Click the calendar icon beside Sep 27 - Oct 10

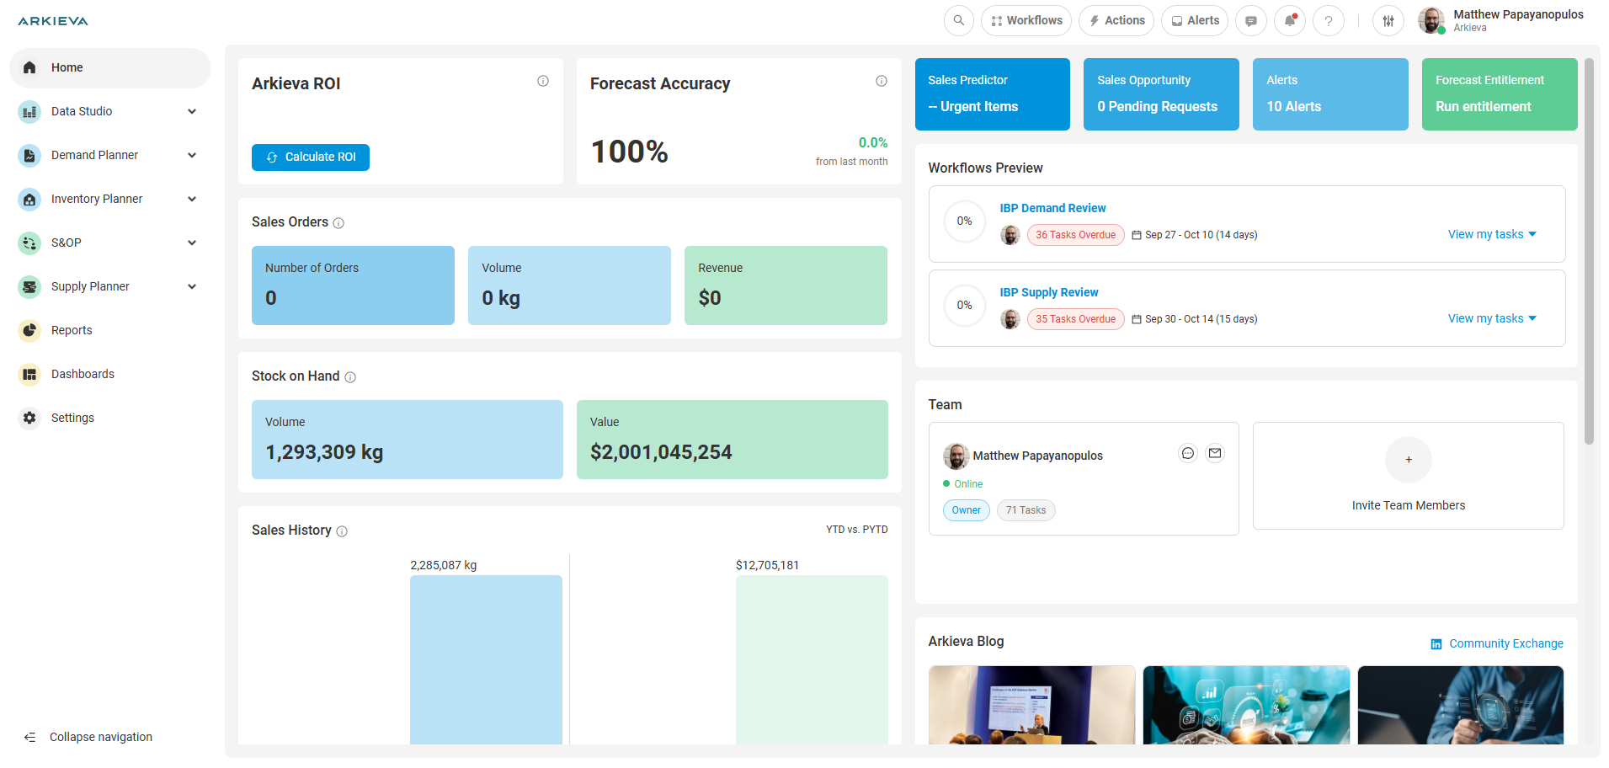pyautogui.click(x=1137, y=235)
